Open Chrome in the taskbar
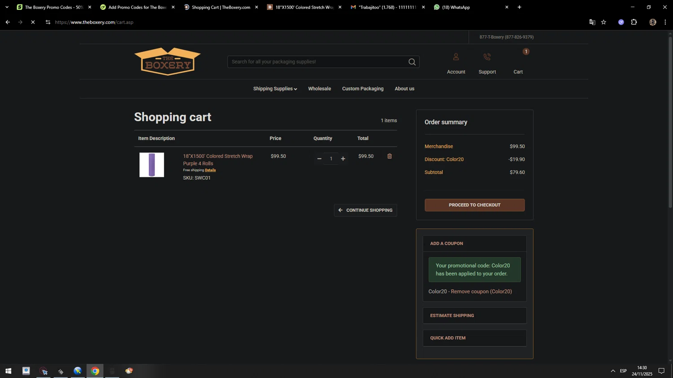The height and width of the screenshot is (378, 673). 95,371
